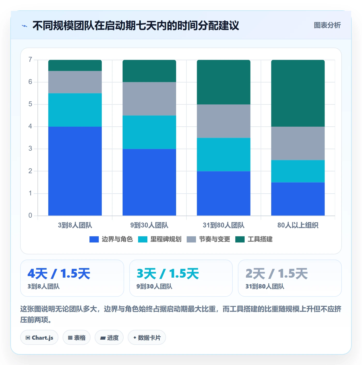Click the 图表分析 label in the header
Viewport: 362px width, 365px height.
(327, 25)
